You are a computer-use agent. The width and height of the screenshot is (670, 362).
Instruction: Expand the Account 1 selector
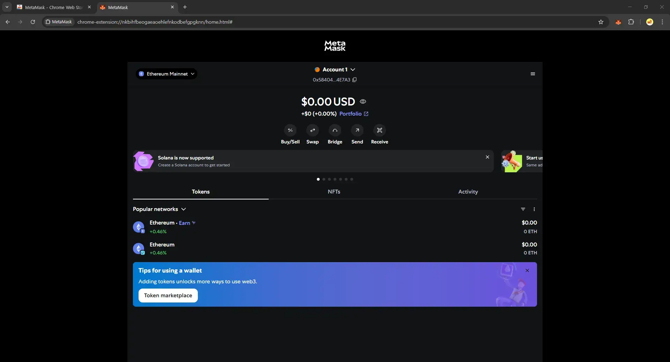coord(335,70)
